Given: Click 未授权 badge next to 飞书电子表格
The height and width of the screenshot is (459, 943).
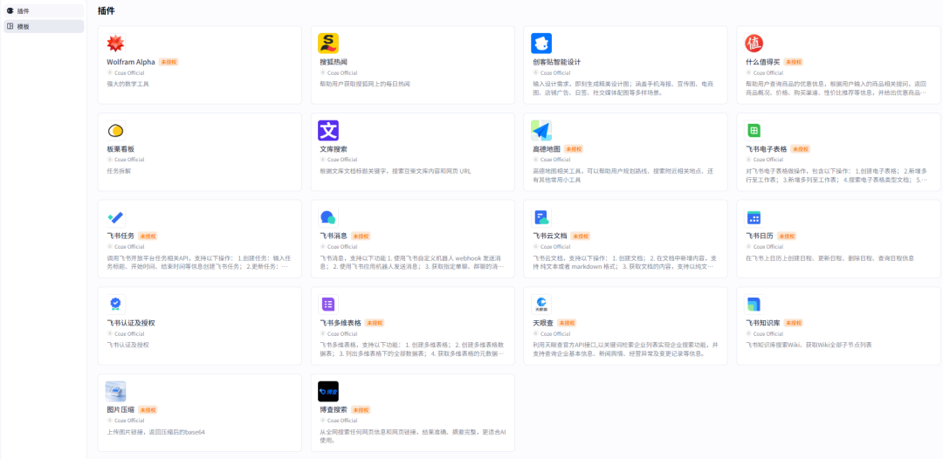Looking at the screenshot, I should pos(801,149).
